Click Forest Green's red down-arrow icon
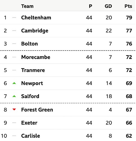136x141 pixels. pos(14,109)
